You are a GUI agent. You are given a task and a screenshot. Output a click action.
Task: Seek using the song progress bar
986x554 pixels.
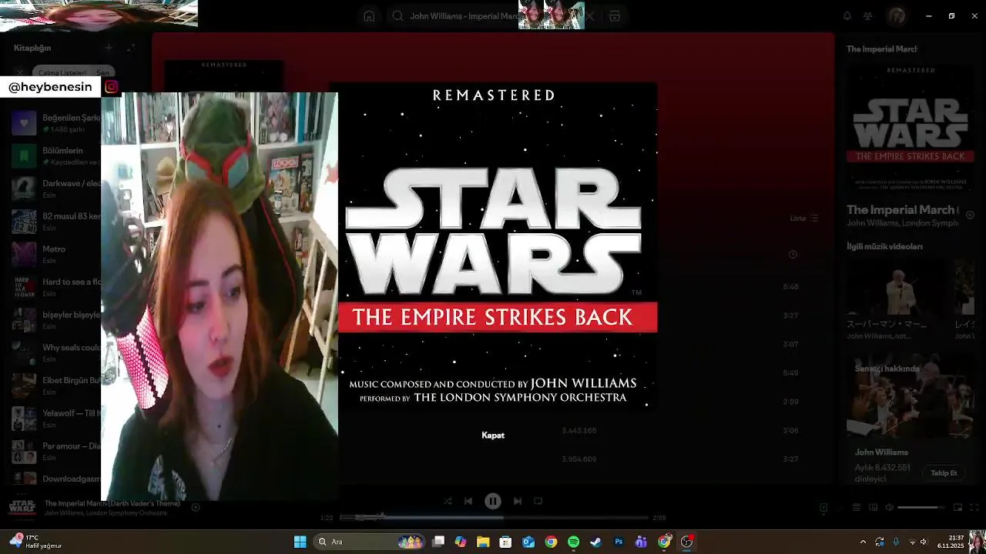pos(493,518)
